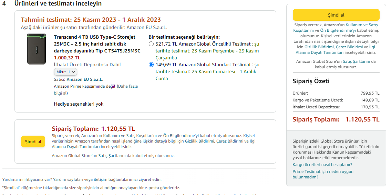Open Gizlilik Bildirimi link in sidebar
This screenshot has width=392, height=195.
pos(319,47)
